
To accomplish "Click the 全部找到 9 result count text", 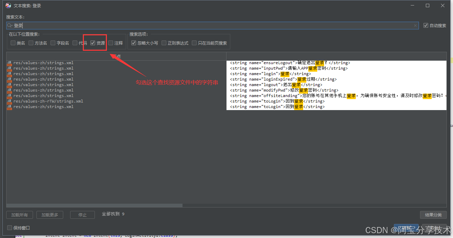I will 113,214.
